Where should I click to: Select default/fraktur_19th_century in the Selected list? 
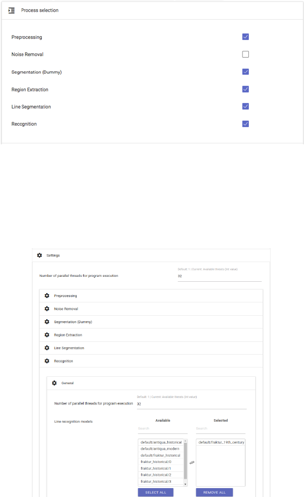click(221, 442)
